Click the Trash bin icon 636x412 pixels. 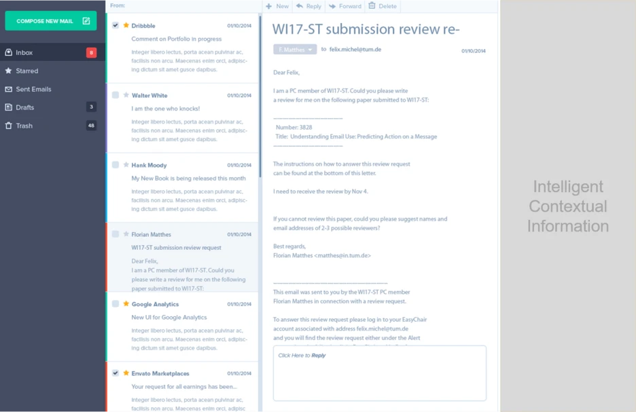click(x=9, y=126)
